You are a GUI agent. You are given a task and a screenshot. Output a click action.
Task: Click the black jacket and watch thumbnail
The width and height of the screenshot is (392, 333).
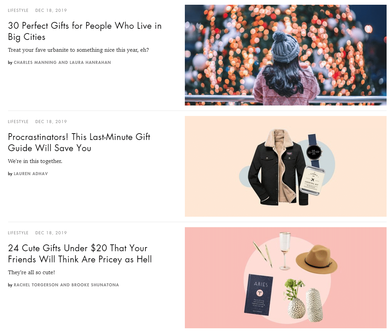pyautogui.click(x=286, y=166)
